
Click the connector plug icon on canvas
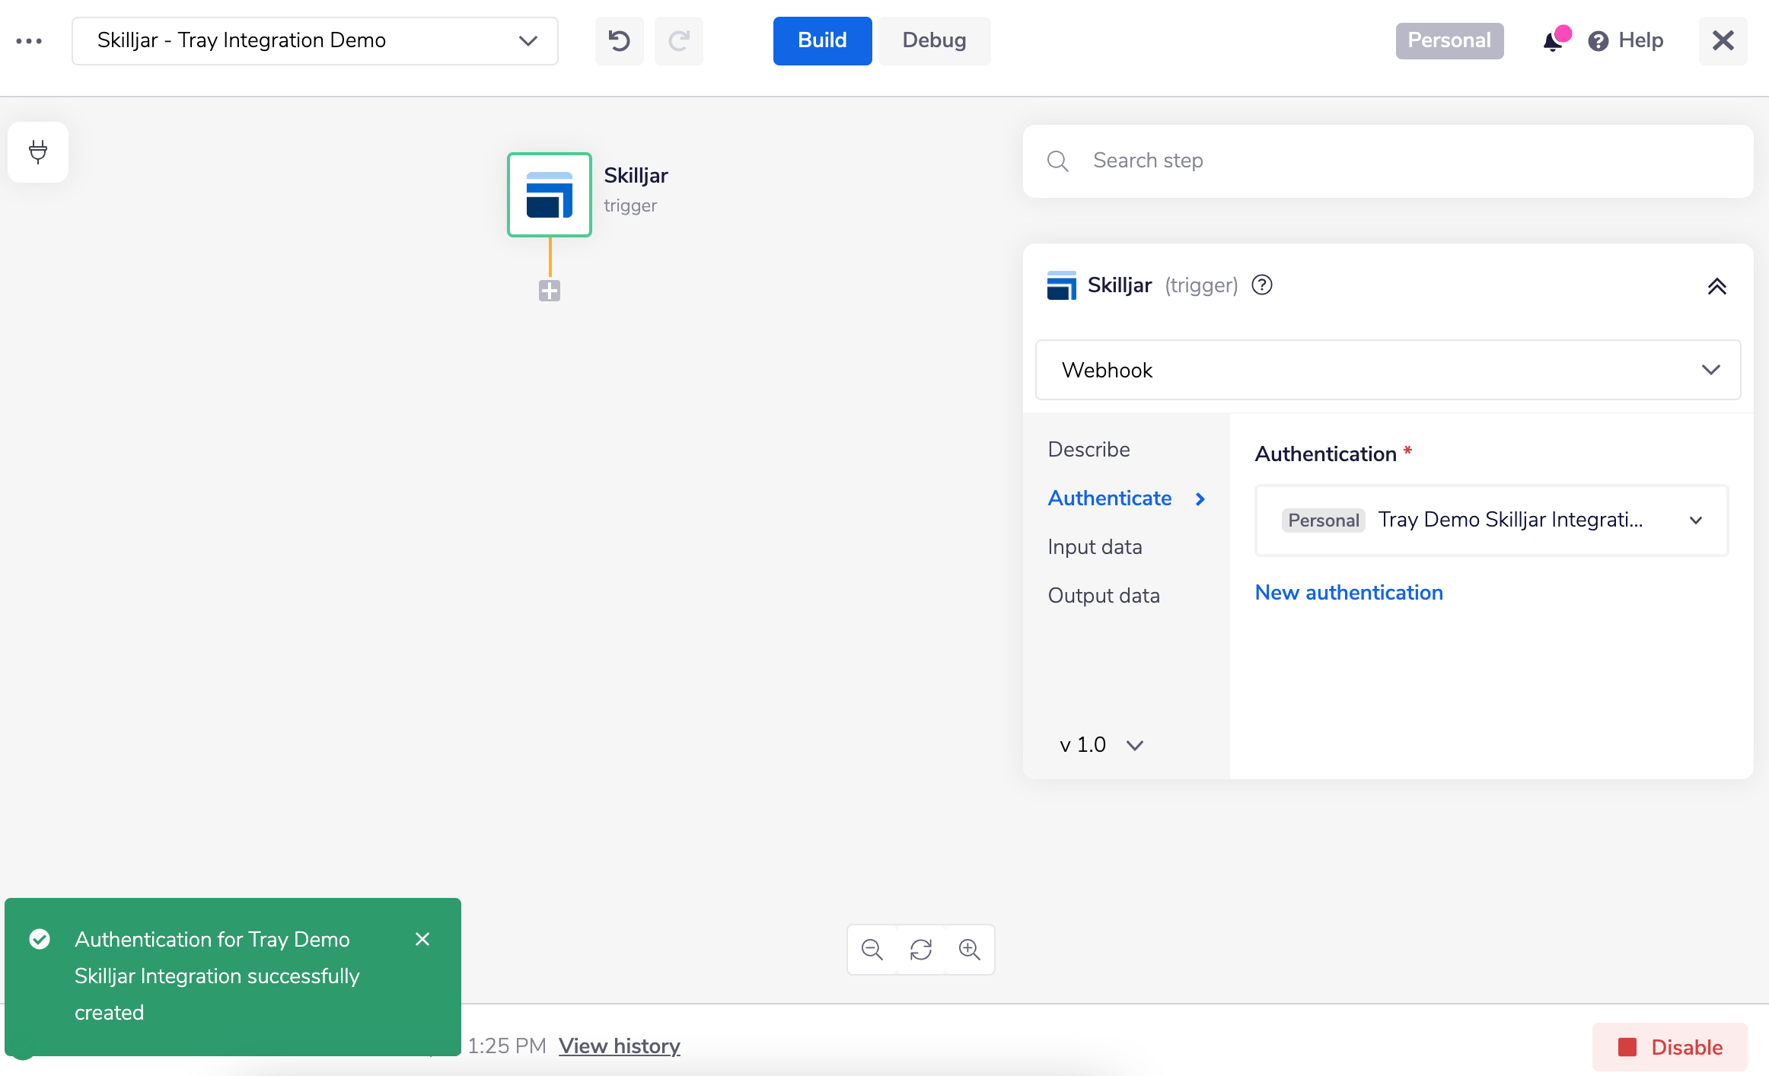[x=38, y=152]
